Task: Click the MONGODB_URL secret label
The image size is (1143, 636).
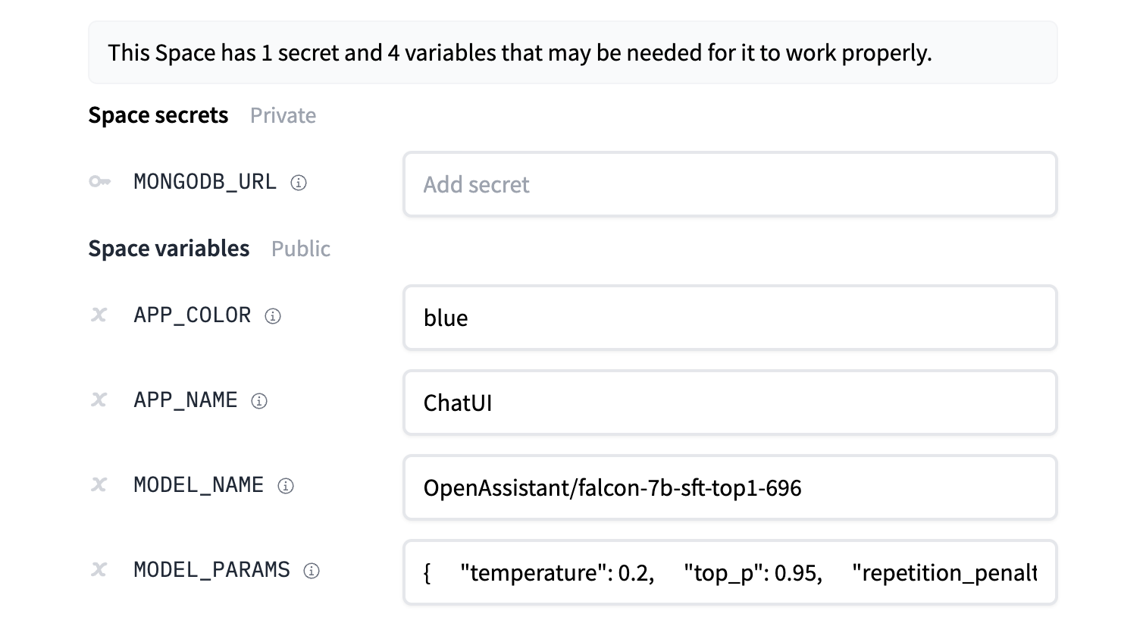Action: tap(205, 182)
